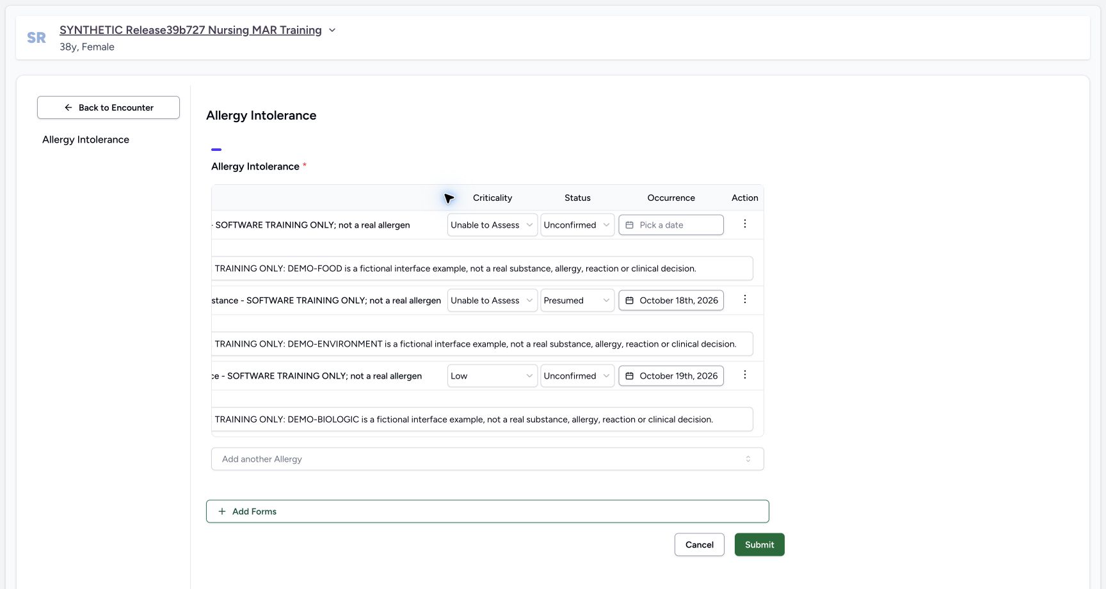This screenshot has height=589, width=1106.
Task: Click the 38y, Female patient details
Action: click(x=87, y=47)
